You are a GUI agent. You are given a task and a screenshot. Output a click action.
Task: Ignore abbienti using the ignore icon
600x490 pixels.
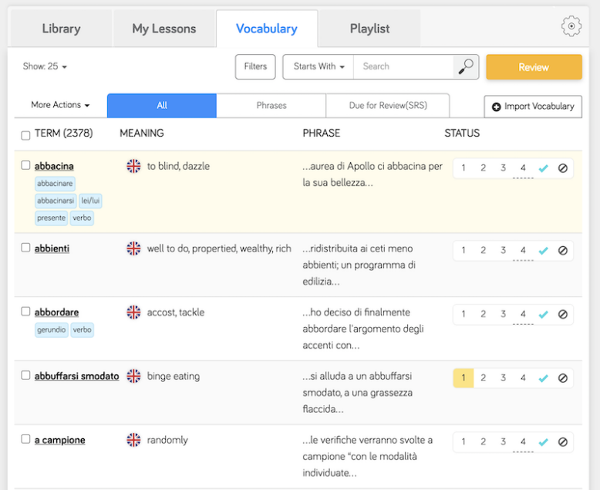click(x=563, y=250)
